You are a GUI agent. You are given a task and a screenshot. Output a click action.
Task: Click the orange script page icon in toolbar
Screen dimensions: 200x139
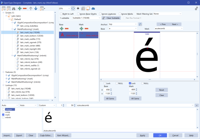coord(88,8)
